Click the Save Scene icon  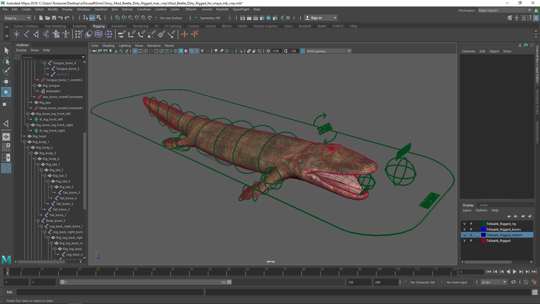[54, 18]
